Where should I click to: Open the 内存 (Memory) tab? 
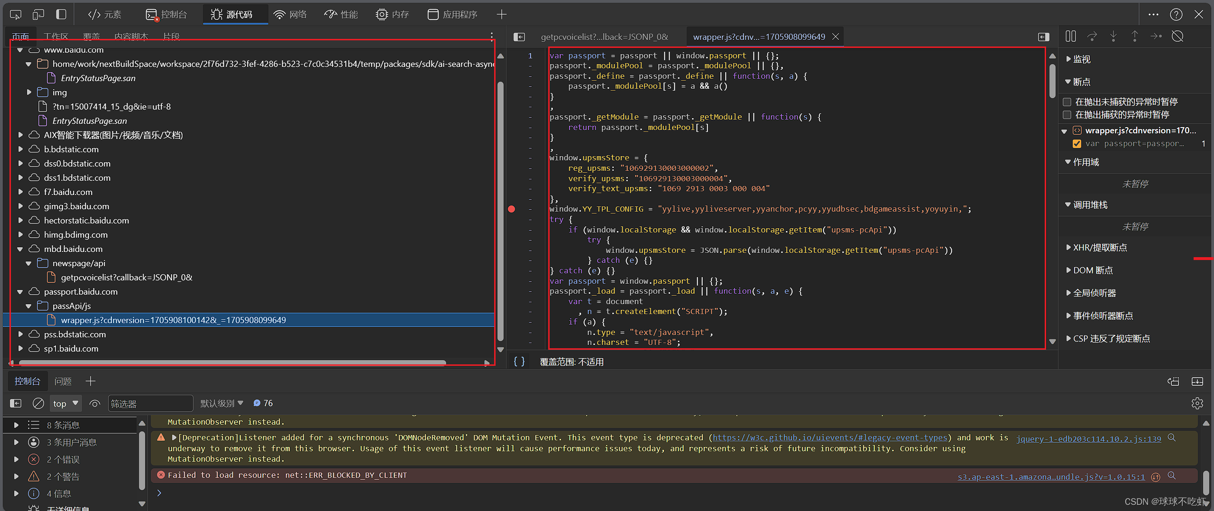pos(392,15)
